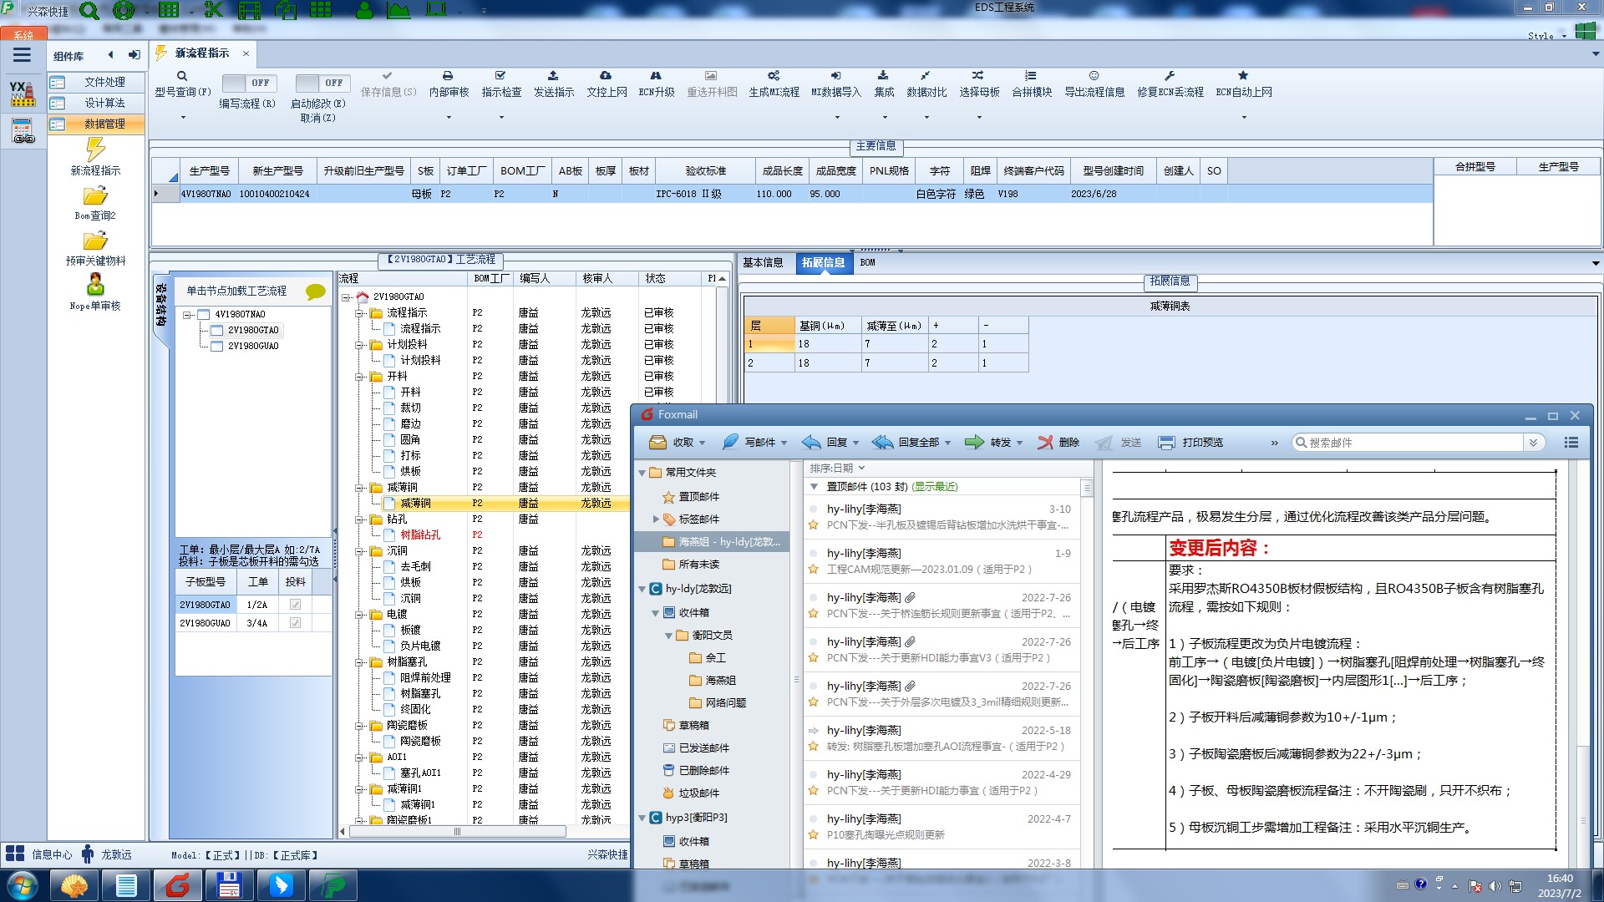Viewport: 1604px width, 902px height.
Task: Click the 生成MI流程 gears icon
Action: [x=774, y=76]
